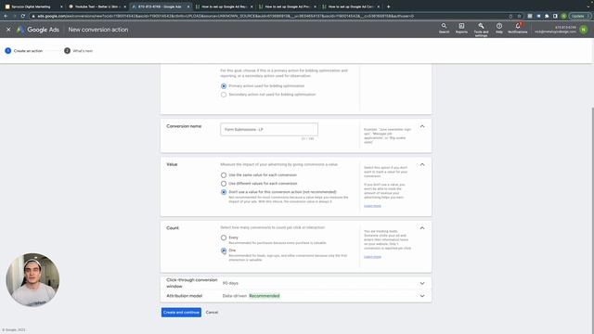Switch to the Google Ad Pro tab
The image size is (594, 334).
tap(287, 6)
